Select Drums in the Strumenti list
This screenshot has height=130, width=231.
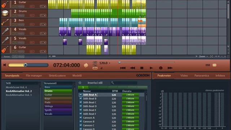[58, 91]
